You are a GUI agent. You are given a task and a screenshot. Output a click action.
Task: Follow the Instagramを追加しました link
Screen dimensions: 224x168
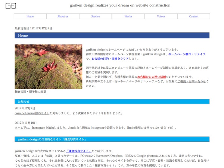pos(41,128)
